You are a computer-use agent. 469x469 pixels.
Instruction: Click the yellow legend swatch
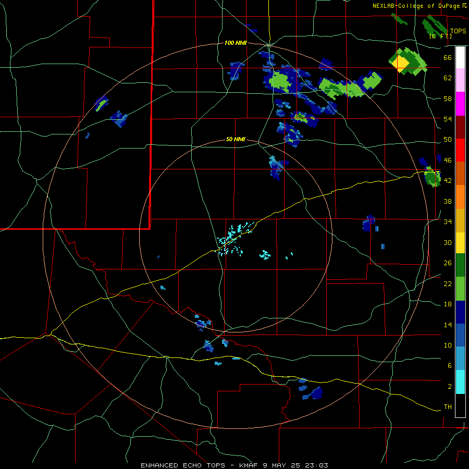tap(460, 243)
